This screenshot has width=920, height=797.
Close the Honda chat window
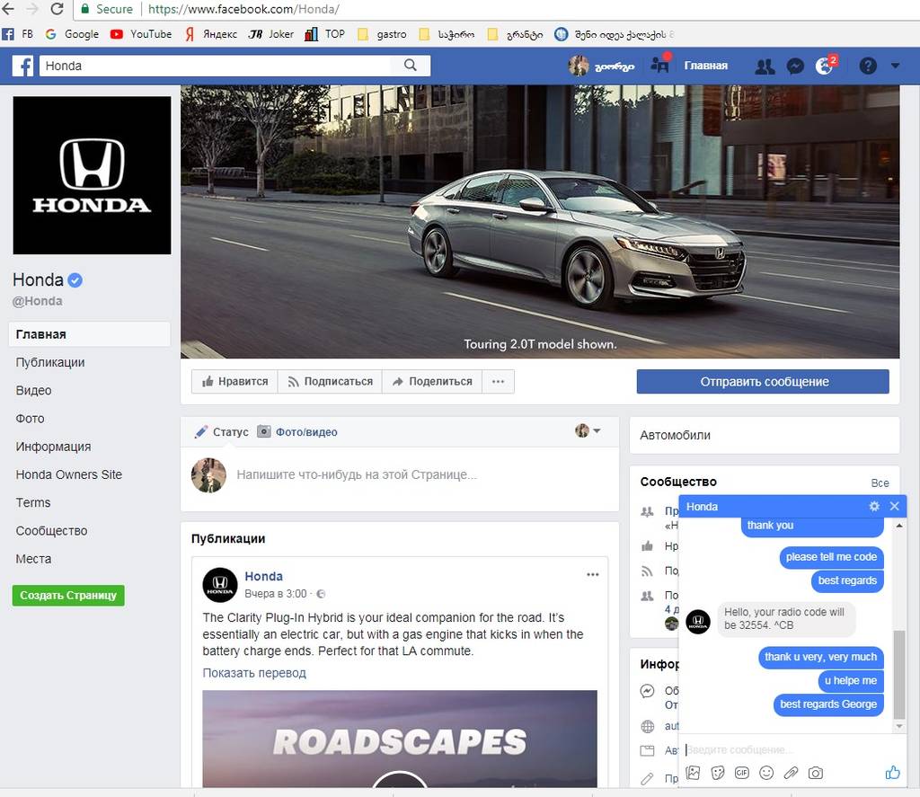point(894,506)
